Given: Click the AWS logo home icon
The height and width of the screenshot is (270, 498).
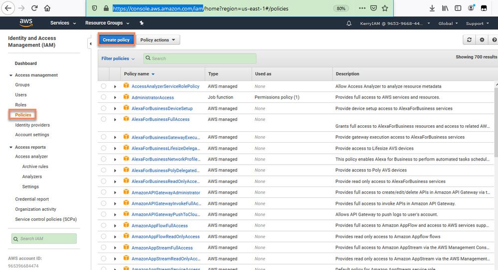Looking at the screenshot, I should click(26, 22).
